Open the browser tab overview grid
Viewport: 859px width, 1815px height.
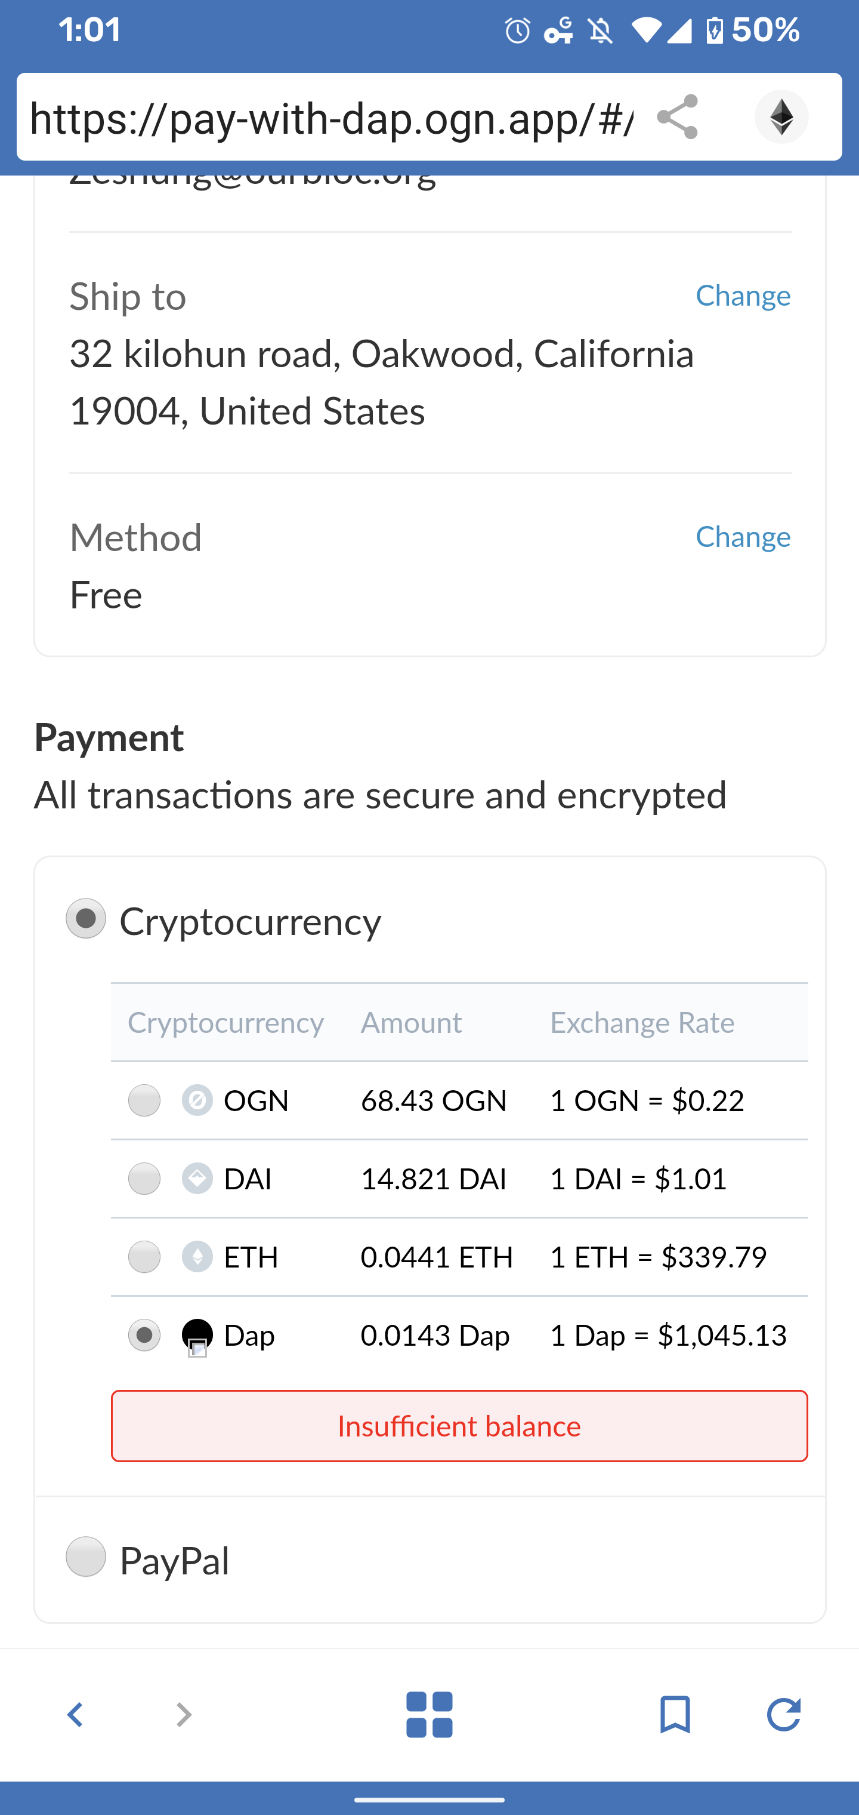click(429, 1715)
